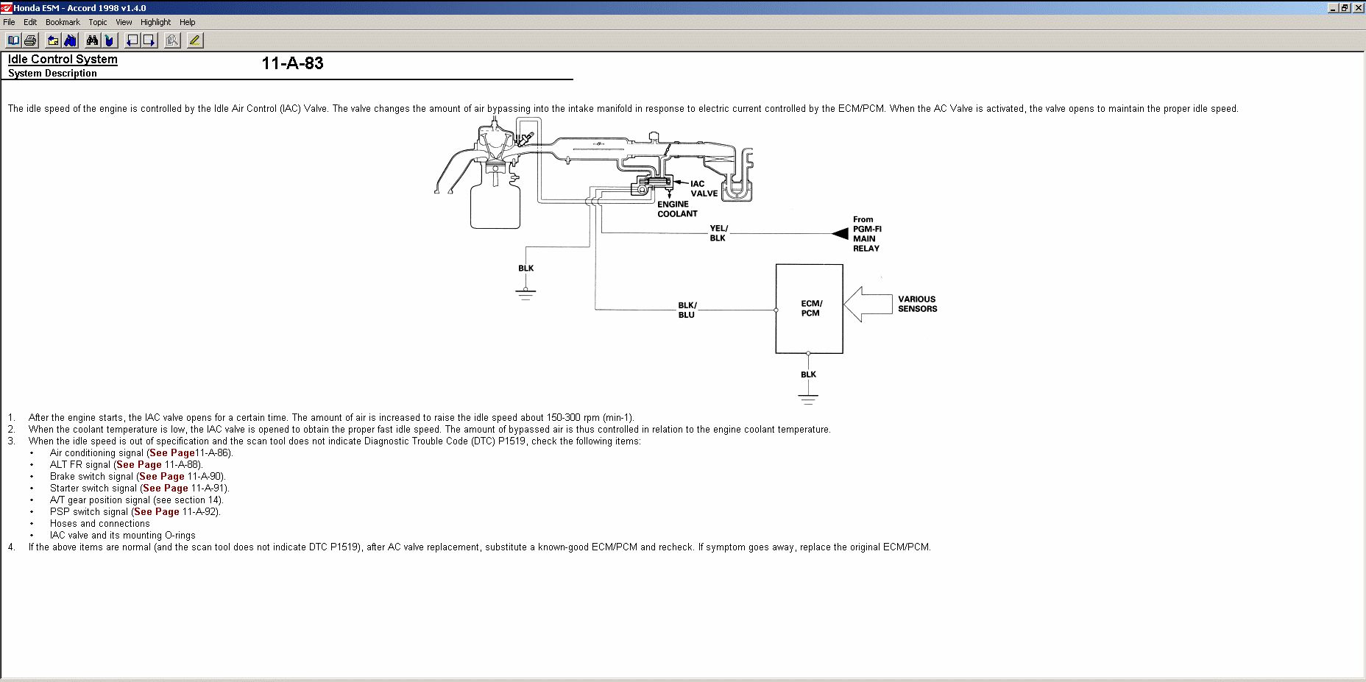Follow See Page link for Air conditioning signal
Viewport: 1366px width, 682px height.
pos(172,453)
